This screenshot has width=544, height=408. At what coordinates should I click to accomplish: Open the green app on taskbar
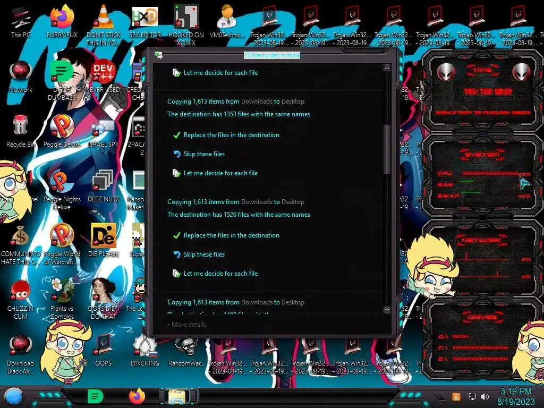click(x=96, y=396)
